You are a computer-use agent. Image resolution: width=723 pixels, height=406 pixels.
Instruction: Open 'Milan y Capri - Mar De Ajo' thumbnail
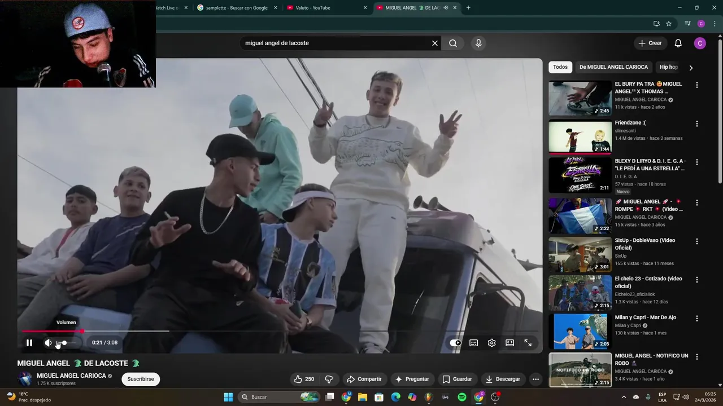(580, 331)
